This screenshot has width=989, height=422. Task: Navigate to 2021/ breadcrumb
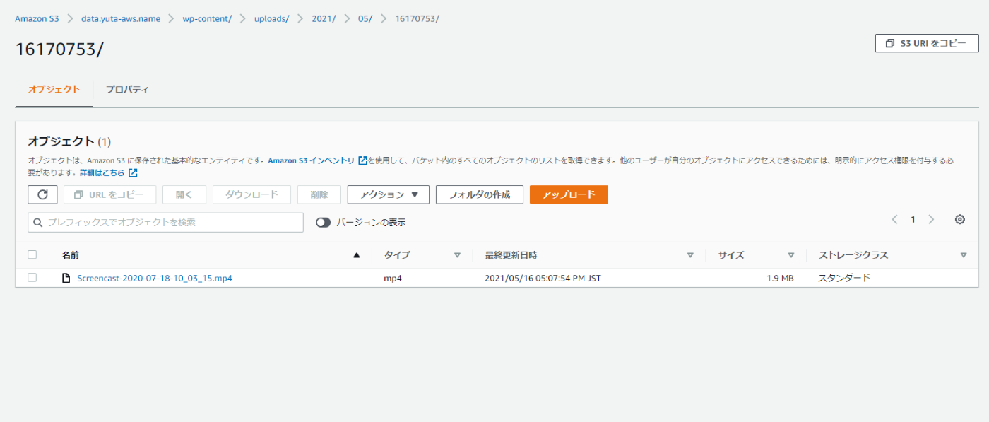[324, 18]
